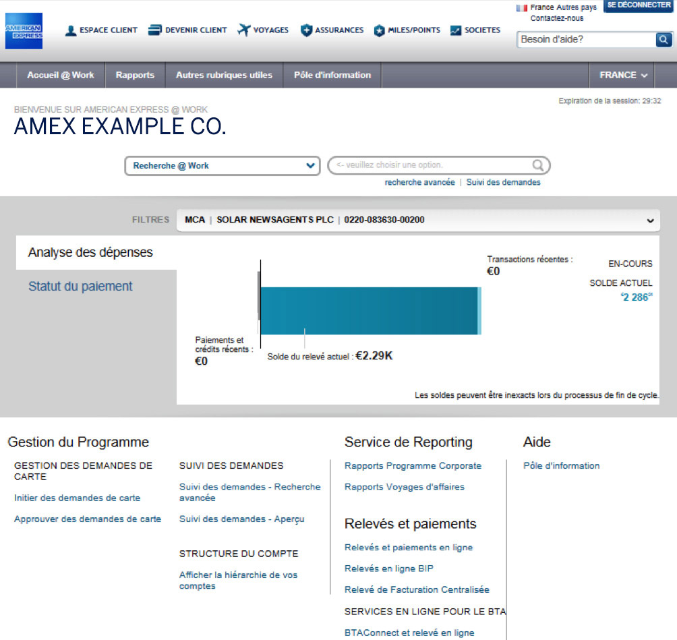The height and width of the screenshot is (640, 677).
Task: Open the Accueil @ Work menu
Action: [61, 75]
